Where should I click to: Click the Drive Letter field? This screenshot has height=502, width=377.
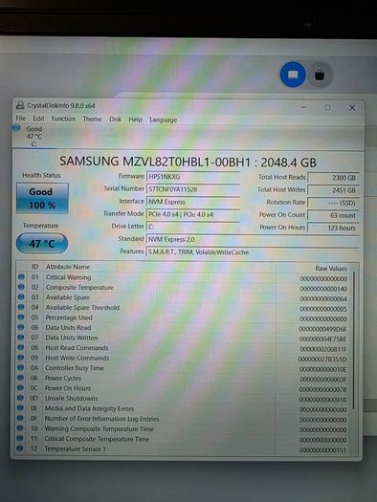point(193,227)
